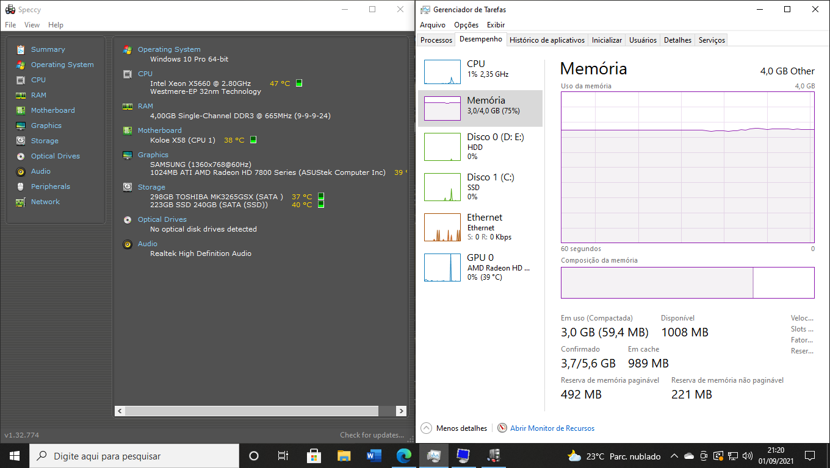Image resolution: width=830 pixels, height=468 pixels.
Task: Click chip icon beside CPU heading in summary
Action: click(128, 74)
